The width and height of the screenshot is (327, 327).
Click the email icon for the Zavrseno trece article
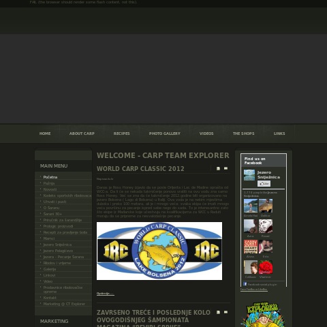pos(225,312)
